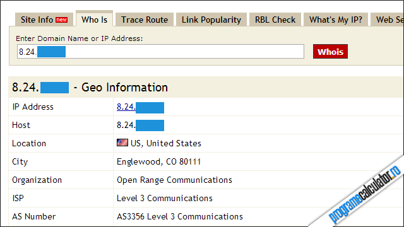
Task: Focus the domain name or IP input field
Action: [160, 52]
